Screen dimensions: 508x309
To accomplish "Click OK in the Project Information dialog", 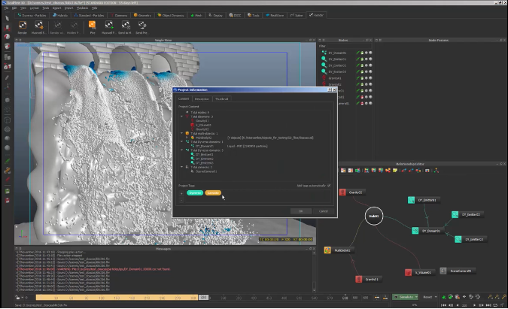I will (x=300, y=211).
